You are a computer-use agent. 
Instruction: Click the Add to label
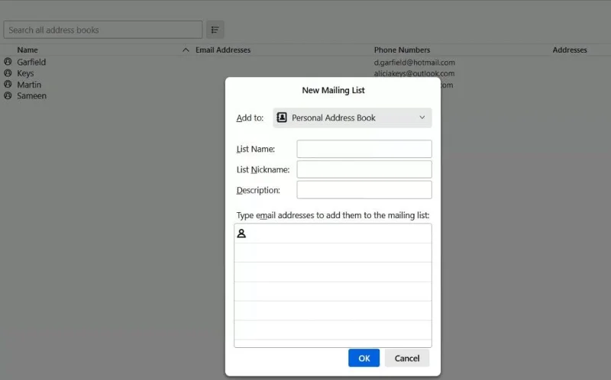coord(250,118)
